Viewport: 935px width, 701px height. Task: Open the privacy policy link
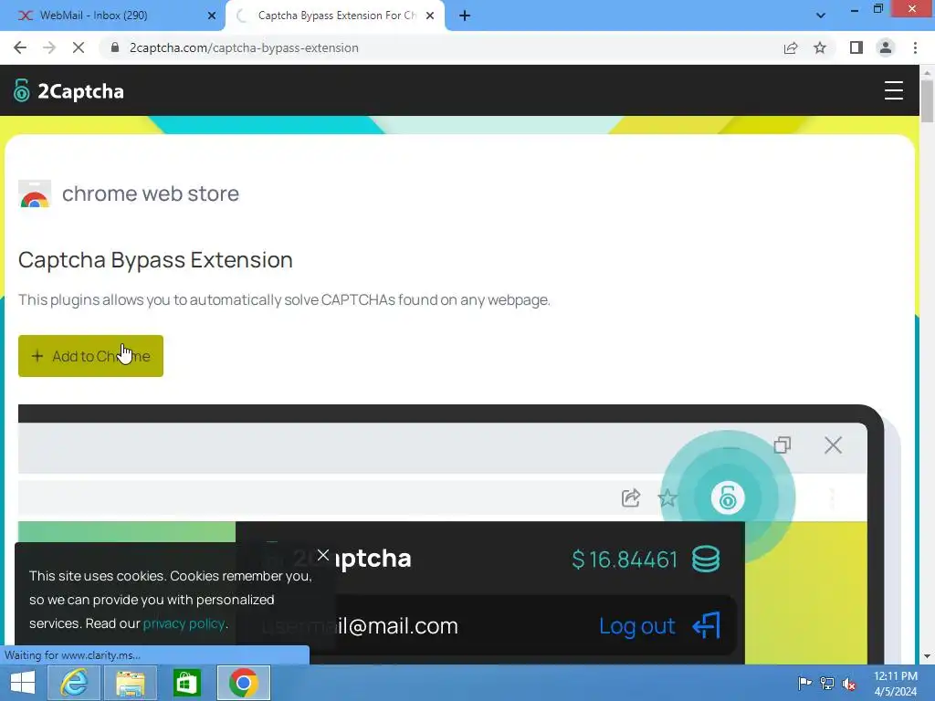click(184, 623)
